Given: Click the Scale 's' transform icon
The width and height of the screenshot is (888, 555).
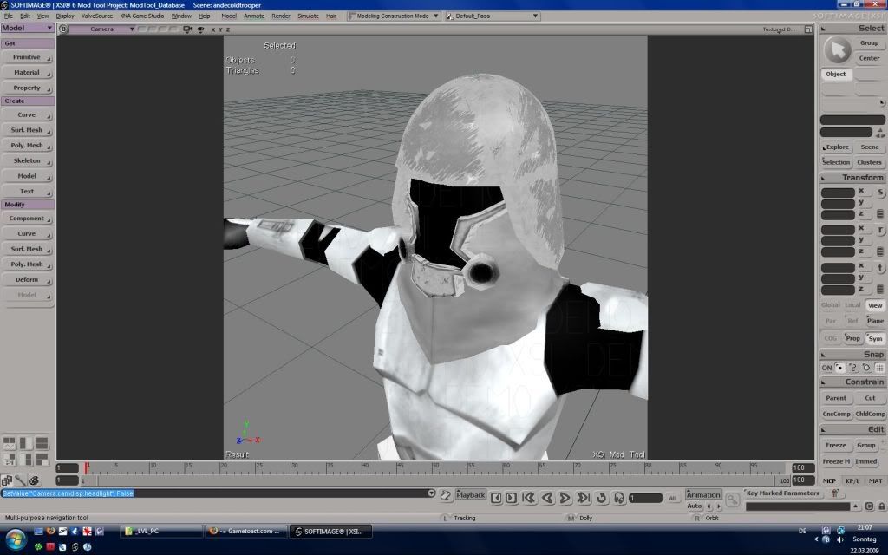Looking at the screenshot, I should (881, 193).
